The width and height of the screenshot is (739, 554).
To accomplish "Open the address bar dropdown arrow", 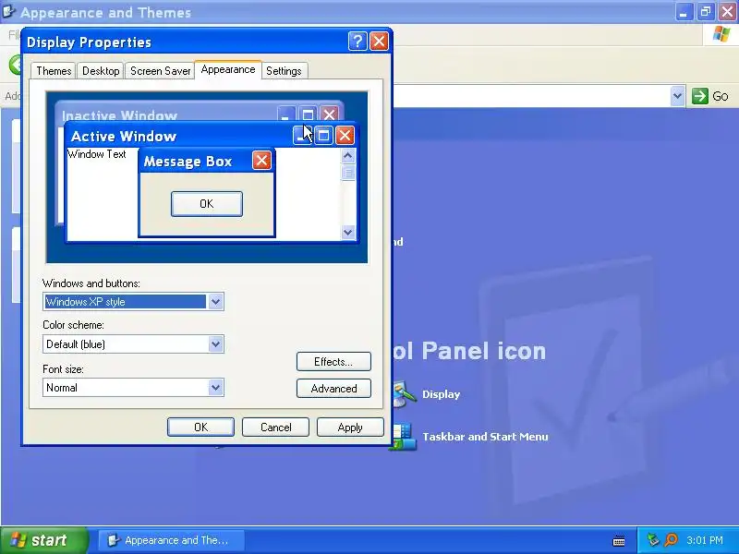I will [x=677, y=96].
